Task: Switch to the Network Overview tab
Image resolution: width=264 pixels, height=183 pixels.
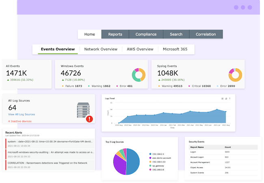Action: (101, 49)
